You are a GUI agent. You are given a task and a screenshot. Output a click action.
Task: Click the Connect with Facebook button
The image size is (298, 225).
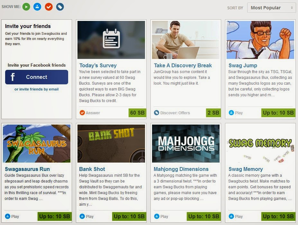tap(36, 77)
